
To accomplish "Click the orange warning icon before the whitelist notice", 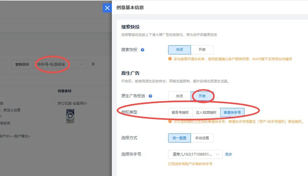I will coord(170,59).
